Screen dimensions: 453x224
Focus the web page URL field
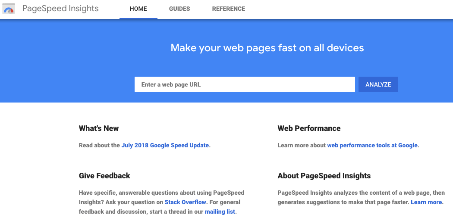tap(245, 84)
